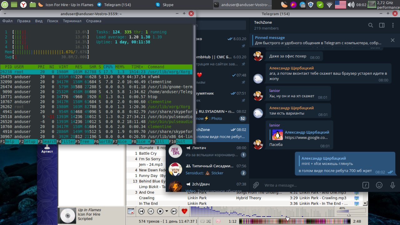The height and width of the screenshot is (225, 400).
Task: Click htop F4 Filter
Action: pos(66,141)
